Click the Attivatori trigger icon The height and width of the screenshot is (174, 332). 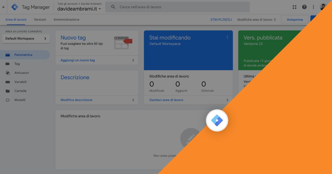click(8, 73)
